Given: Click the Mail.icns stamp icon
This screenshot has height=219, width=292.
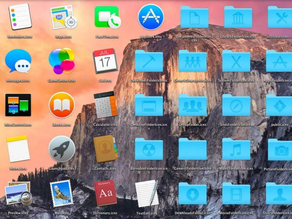Looking at the screenshot, I should 62,194.
